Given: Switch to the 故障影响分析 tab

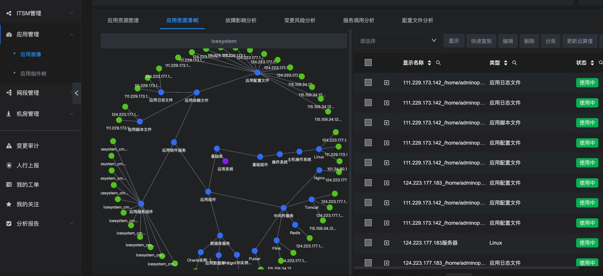Looking at the screenshot, I should click(241, 20).
